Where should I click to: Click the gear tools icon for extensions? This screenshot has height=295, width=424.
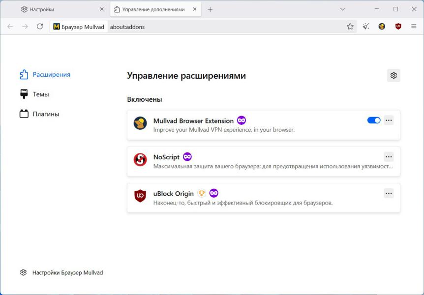(394, 75)
